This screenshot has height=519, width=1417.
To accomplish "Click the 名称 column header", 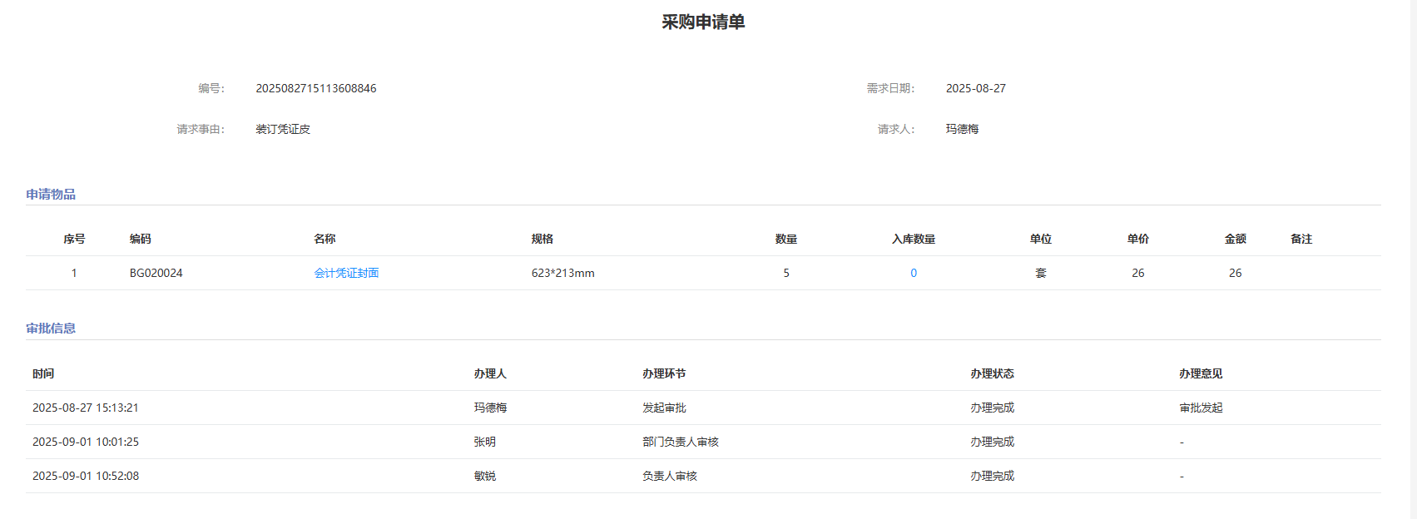I will [x=325, y=239].
